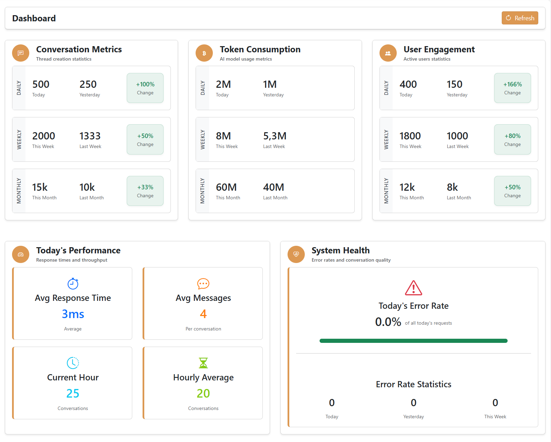Select the Avg Response Time stopwatch icon
This screenshot has width=551, height=442.
(x=73, y=284)
